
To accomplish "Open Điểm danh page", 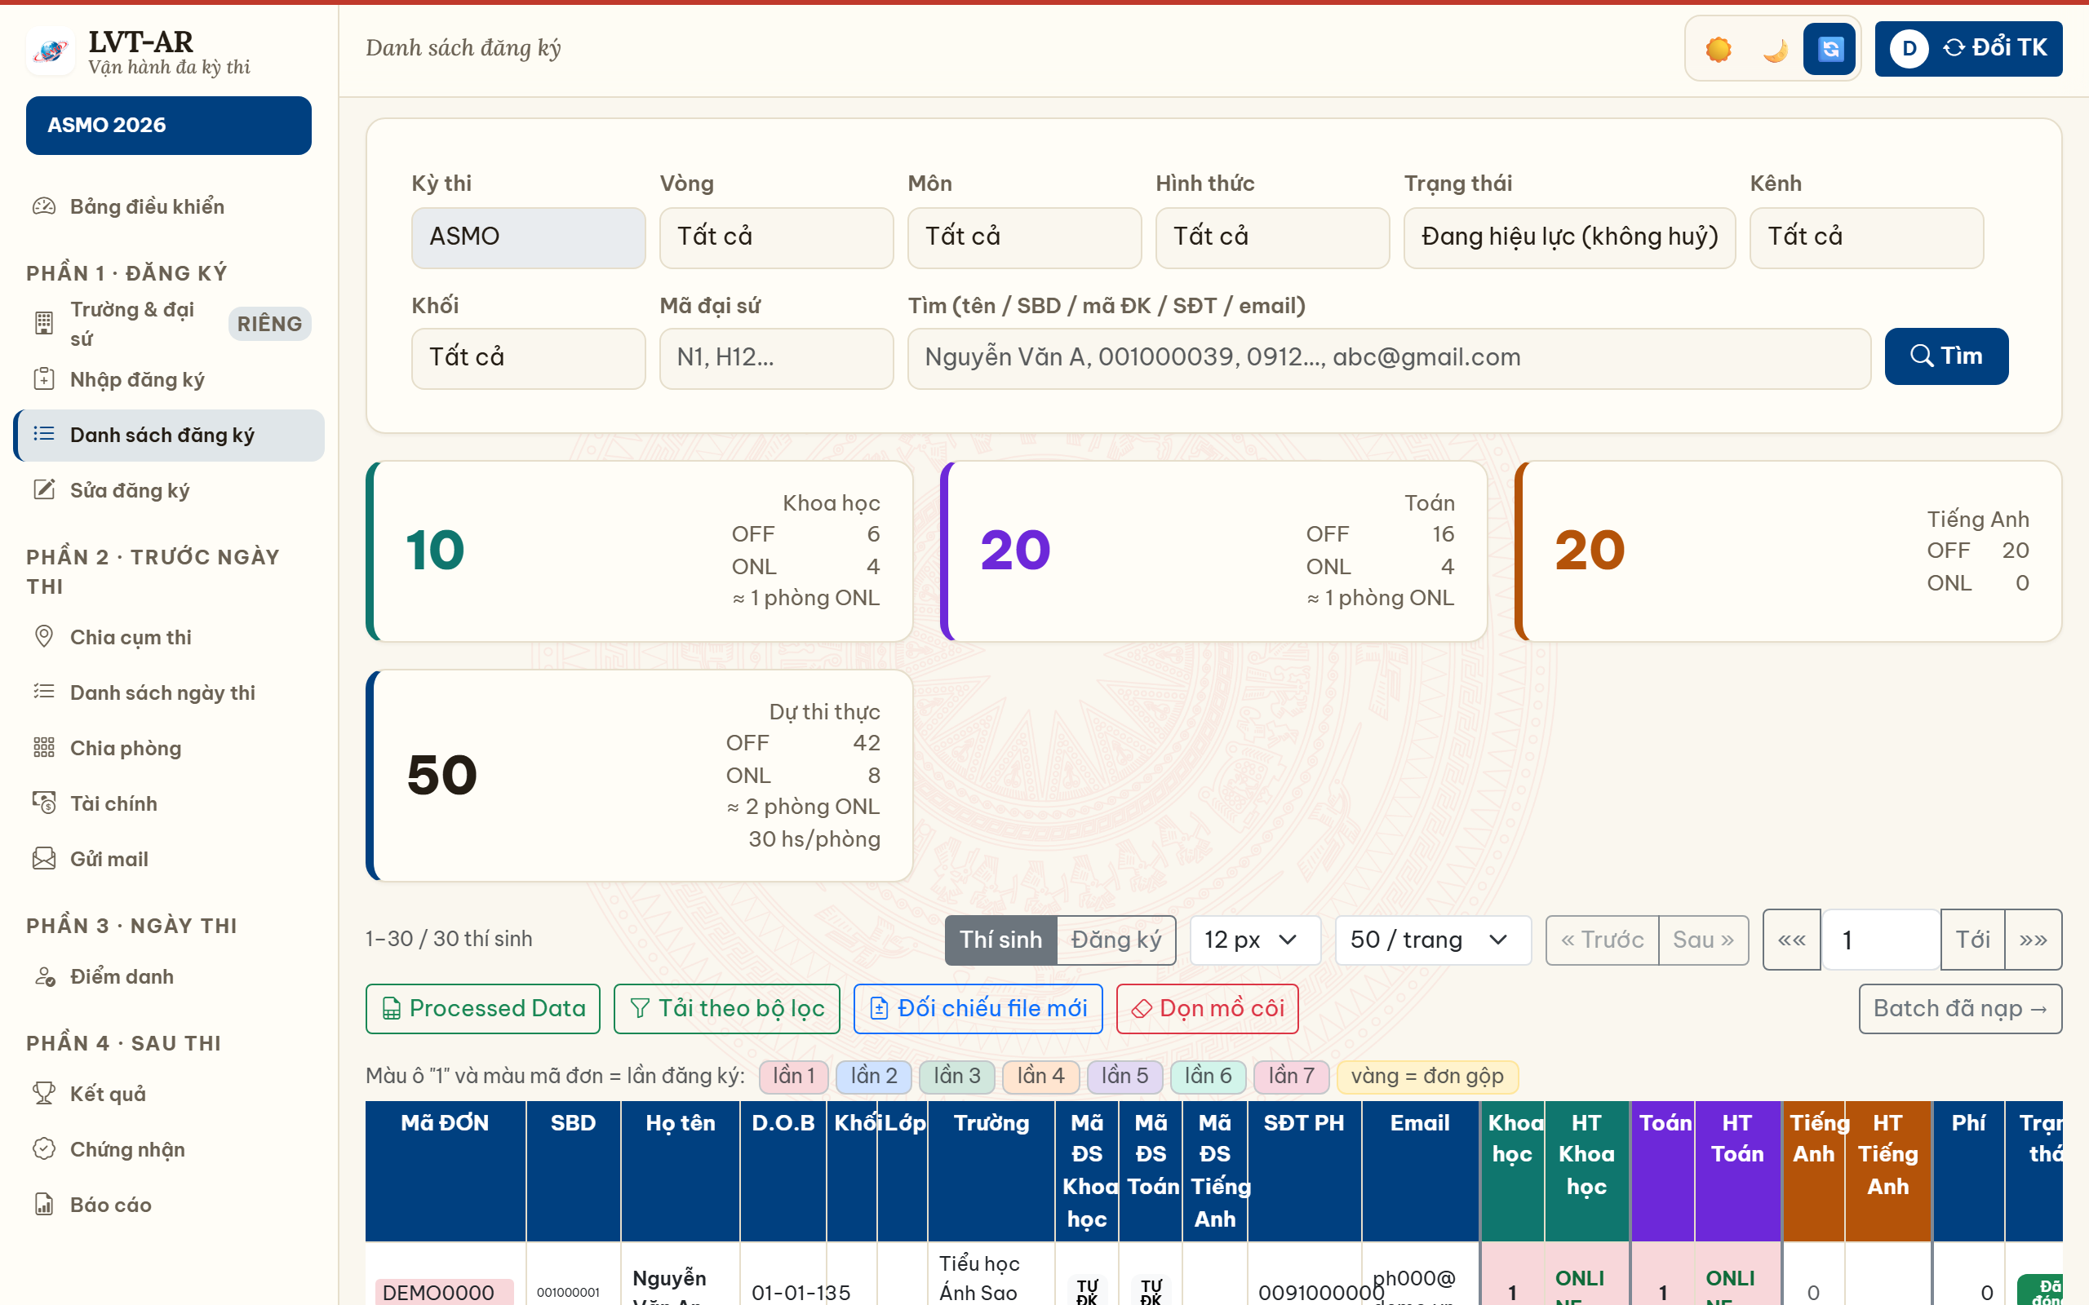I will click(x=168, y=976).
